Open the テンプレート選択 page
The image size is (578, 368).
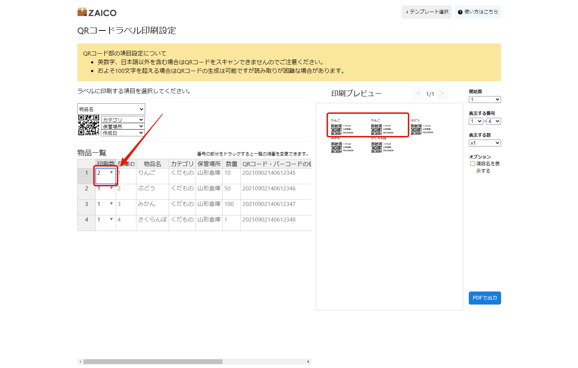[427, 12]
